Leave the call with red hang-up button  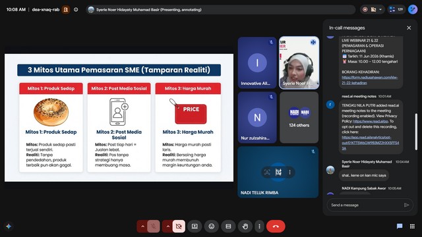point(276,226)
